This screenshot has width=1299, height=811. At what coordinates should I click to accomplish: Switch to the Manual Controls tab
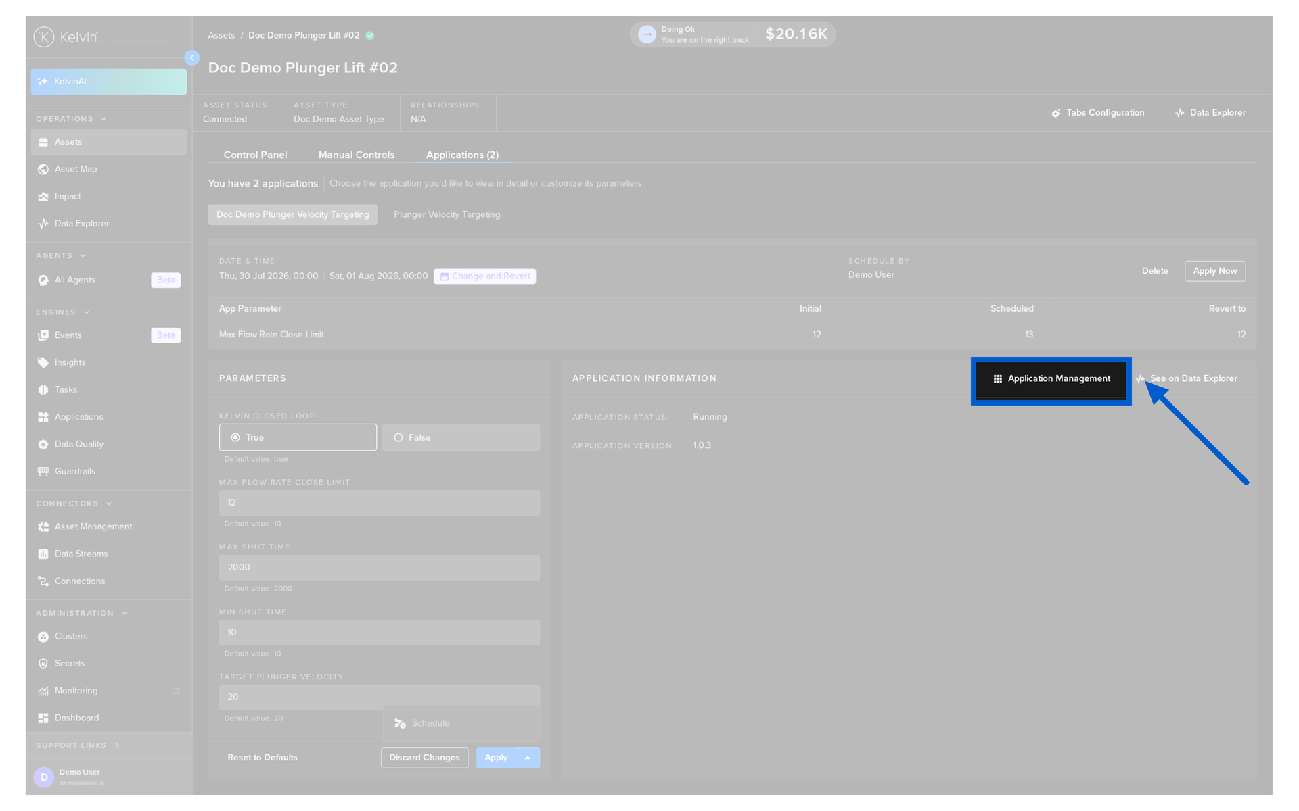point(357,155)
